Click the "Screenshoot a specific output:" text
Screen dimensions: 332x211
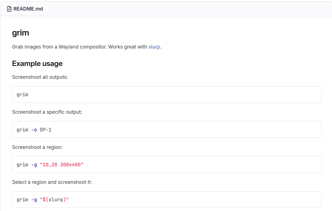[47, 112]
